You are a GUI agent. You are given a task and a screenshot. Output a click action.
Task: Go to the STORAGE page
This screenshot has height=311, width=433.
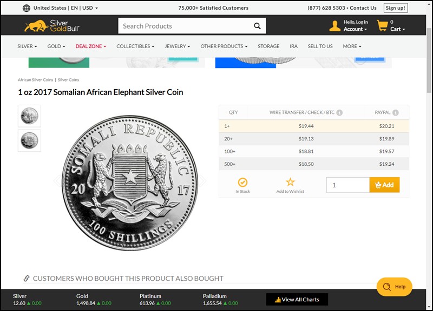click(268, 46)
